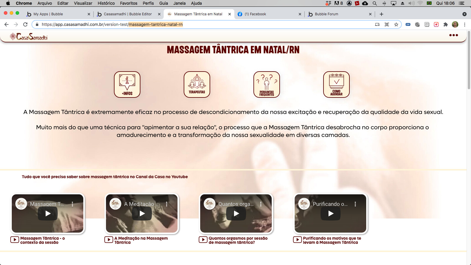Click the CasaSamadhi logo
471x265 pixels.
pos(29,37)
